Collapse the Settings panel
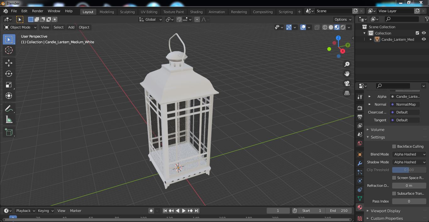 point(378,137)
